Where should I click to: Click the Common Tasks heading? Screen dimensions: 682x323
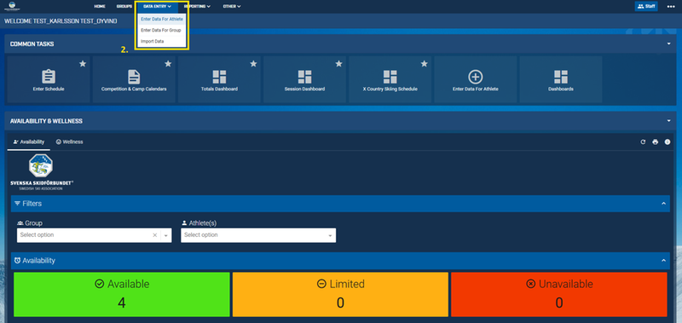32,44
